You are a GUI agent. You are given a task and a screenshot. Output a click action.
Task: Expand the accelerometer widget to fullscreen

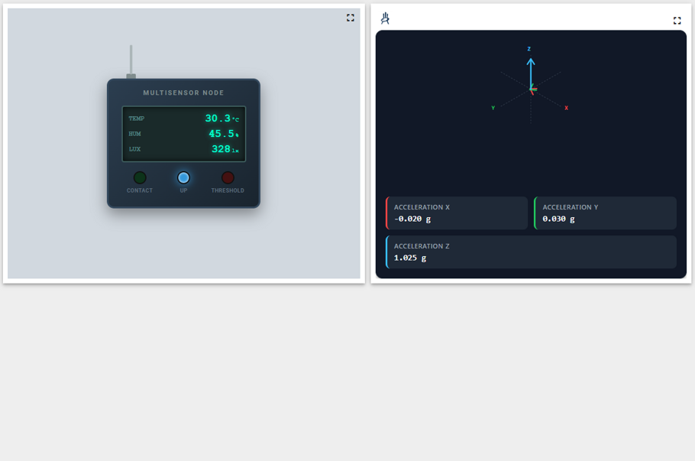point(677,21)
